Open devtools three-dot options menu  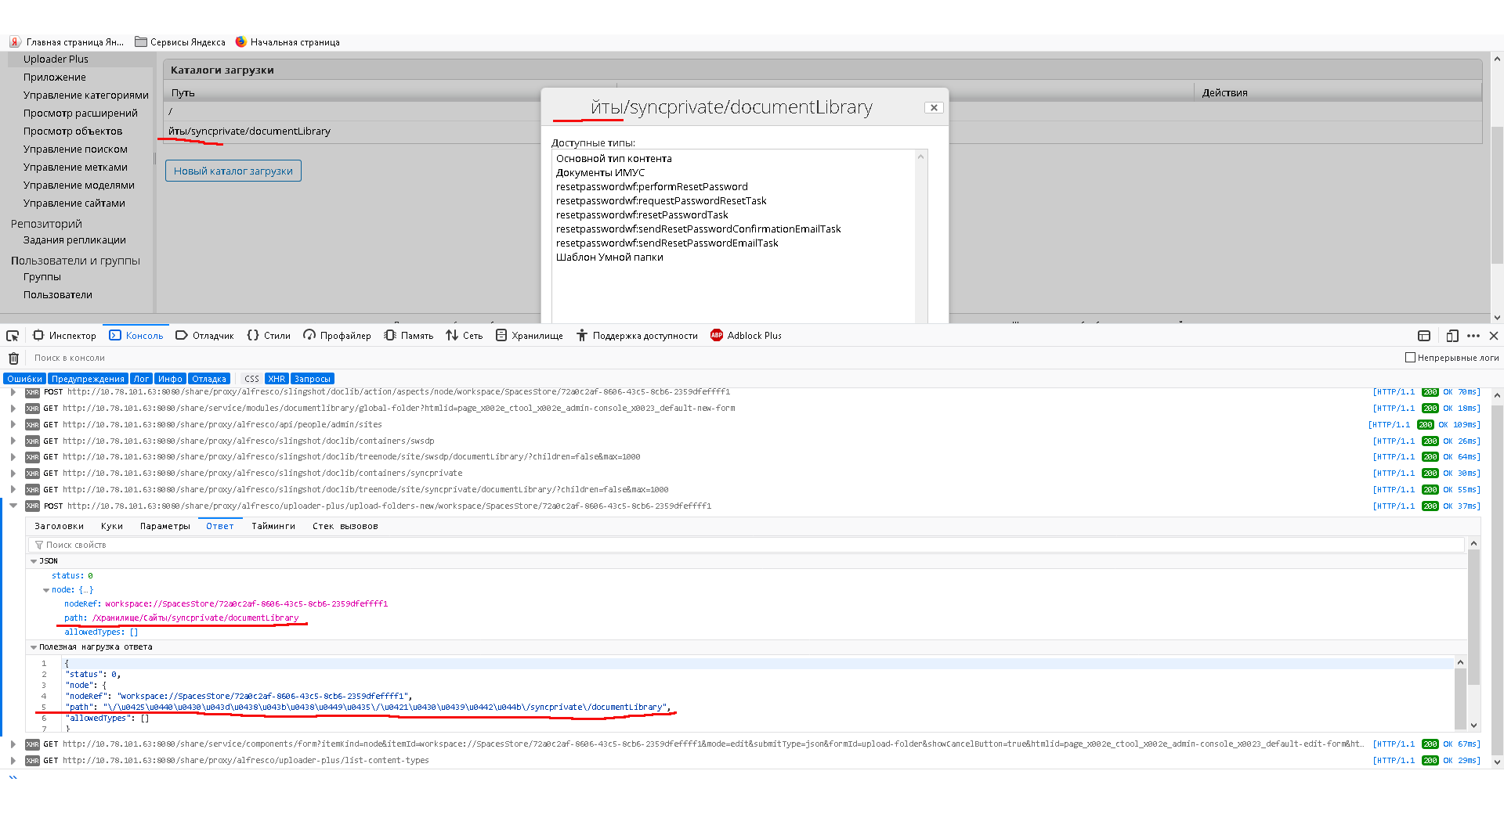point(1473,336)
